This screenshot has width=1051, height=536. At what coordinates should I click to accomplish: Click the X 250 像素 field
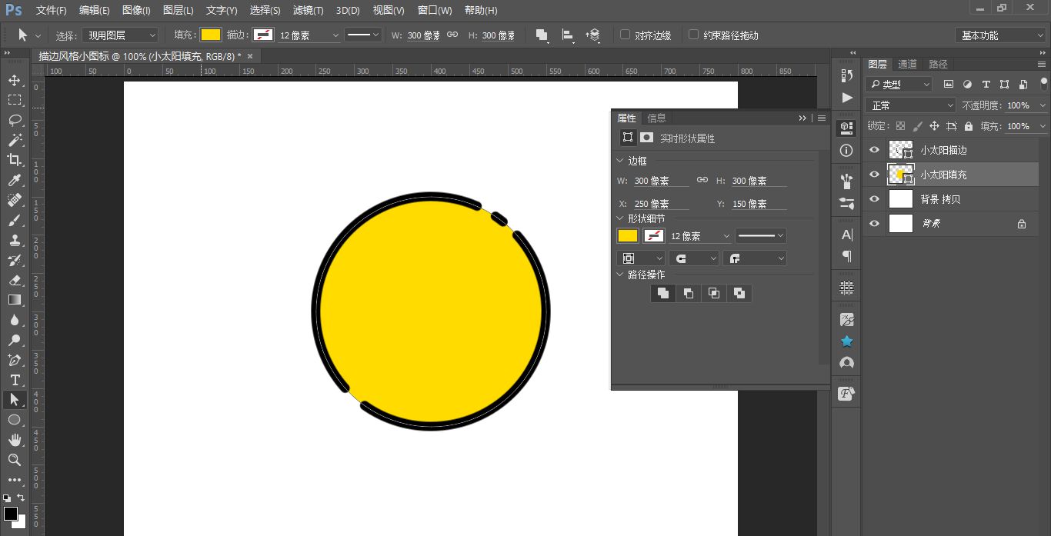tap(662, 204)
